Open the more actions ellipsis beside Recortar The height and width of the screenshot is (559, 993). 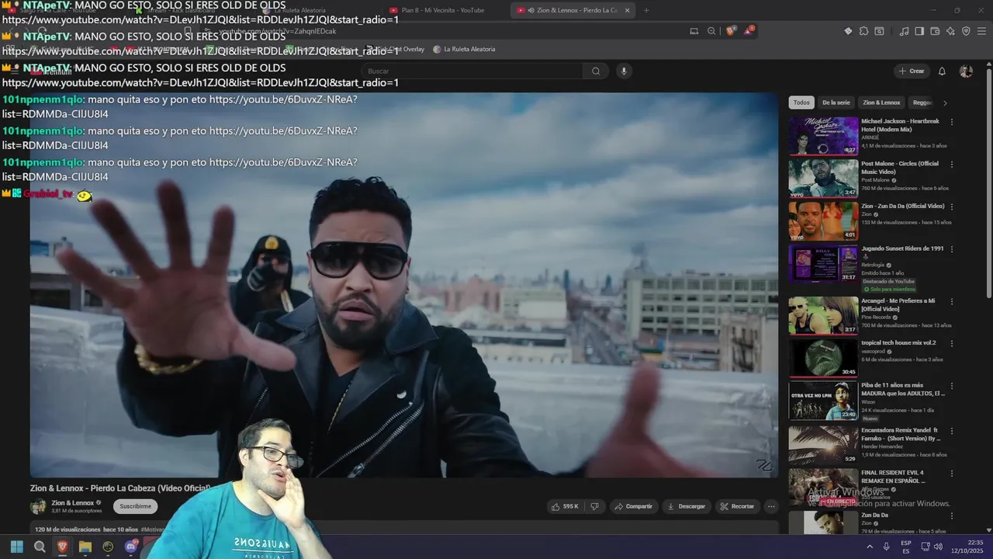771,506
